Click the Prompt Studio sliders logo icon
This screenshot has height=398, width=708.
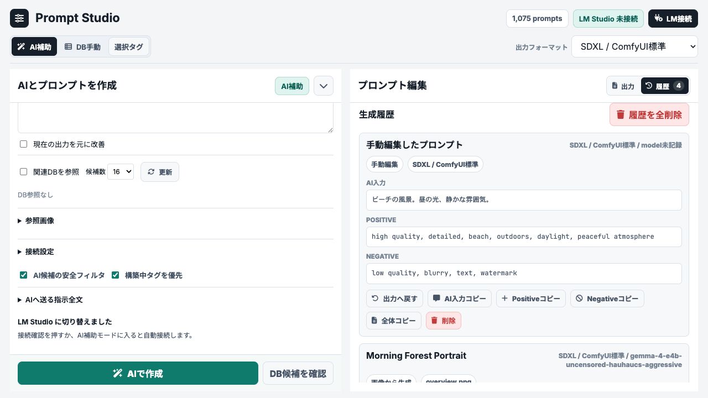tap(19, 18)
